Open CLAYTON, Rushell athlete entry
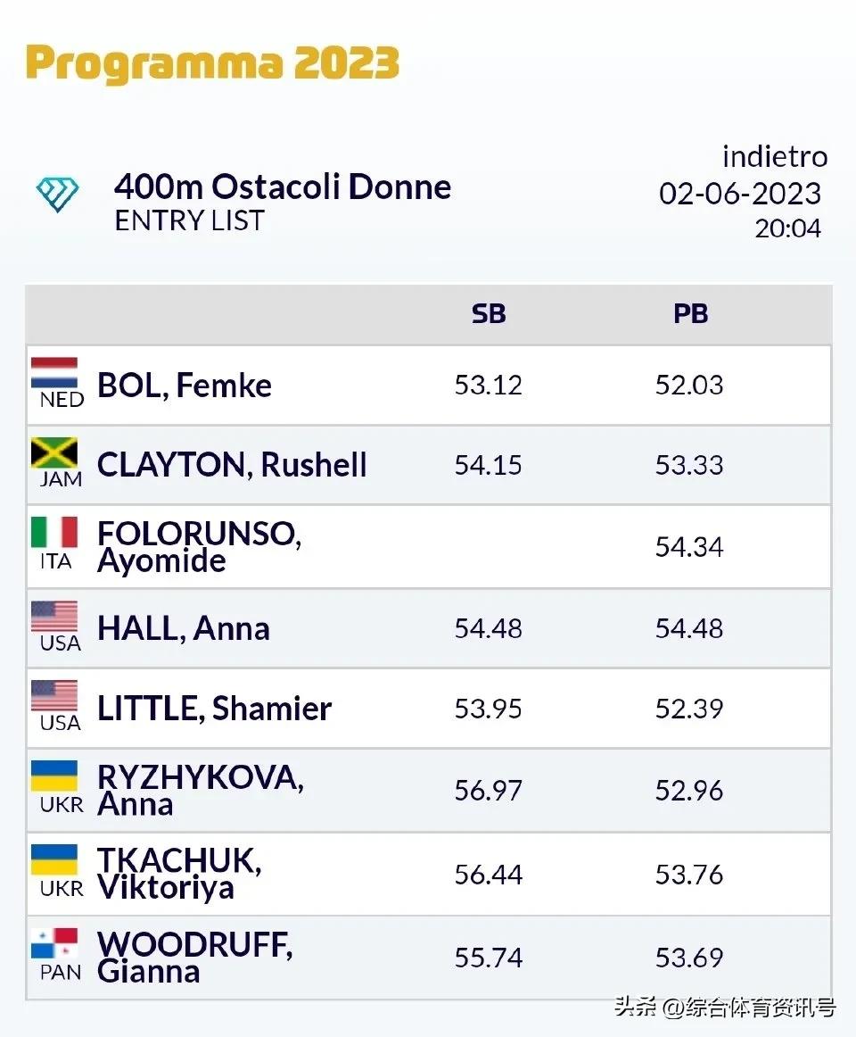The image size is (856, 1037). click(232, 465)
